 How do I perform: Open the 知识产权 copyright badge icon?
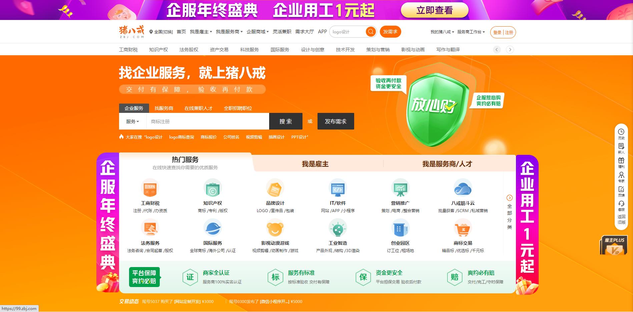tap(212, 189)
